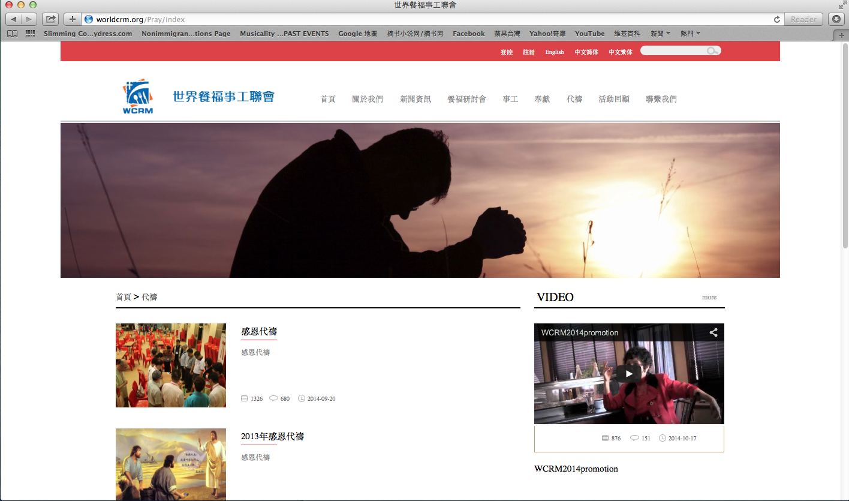This screenshot has width=849, height=501.
Task: Open Top Sites grid icon
Action: tap(30, 34)
